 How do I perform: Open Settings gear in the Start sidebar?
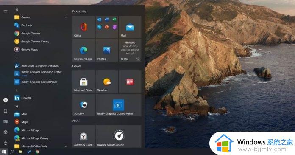coord(6,132)
